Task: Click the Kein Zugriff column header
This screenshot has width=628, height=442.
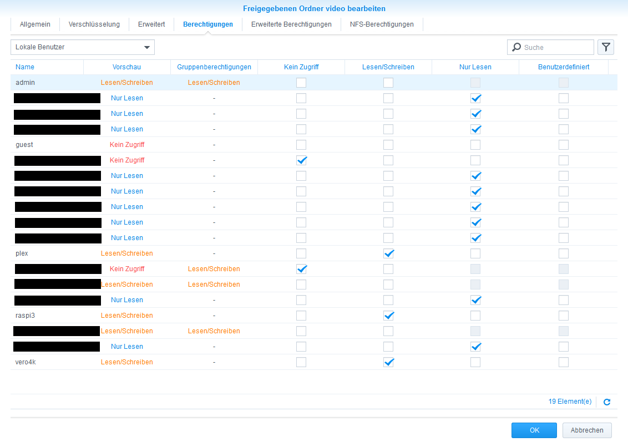Action: pos(301,67)
